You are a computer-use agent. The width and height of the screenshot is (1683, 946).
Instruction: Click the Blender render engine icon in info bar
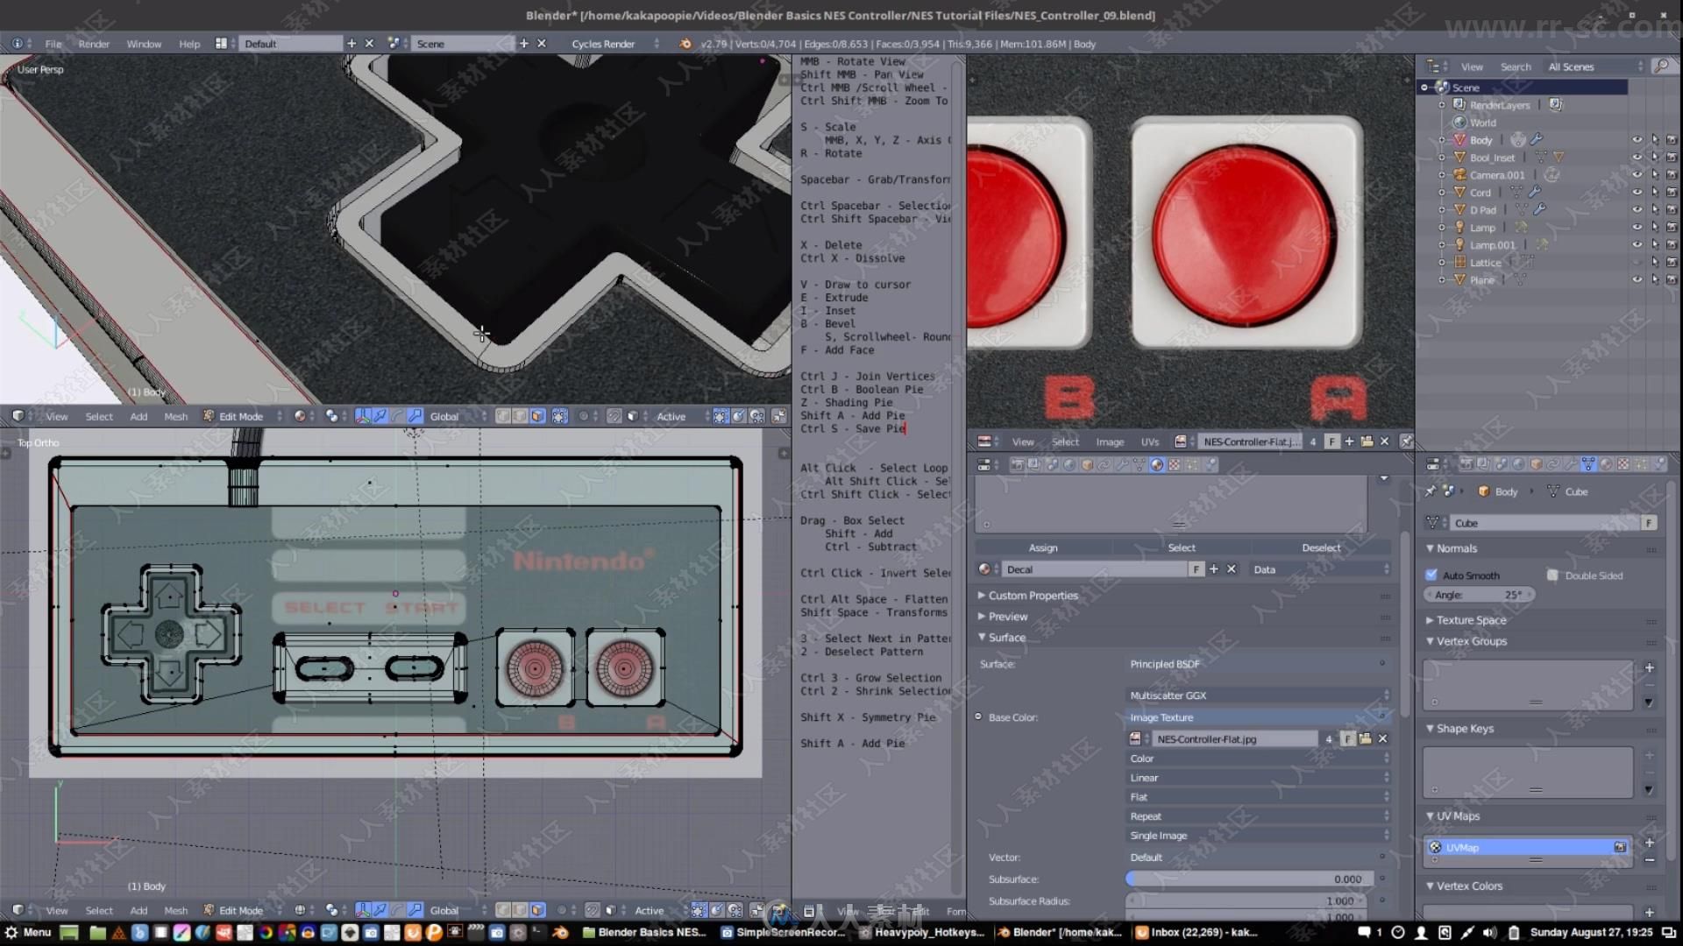(x=685, y=44)
